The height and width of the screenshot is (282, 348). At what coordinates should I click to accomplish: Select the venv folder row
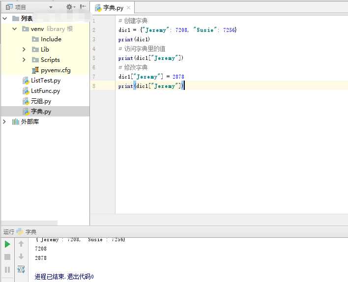45,28
